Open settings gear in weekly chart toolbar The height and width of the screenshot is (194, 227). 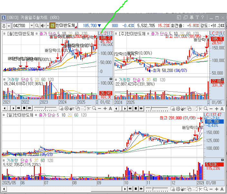(178, 108)
